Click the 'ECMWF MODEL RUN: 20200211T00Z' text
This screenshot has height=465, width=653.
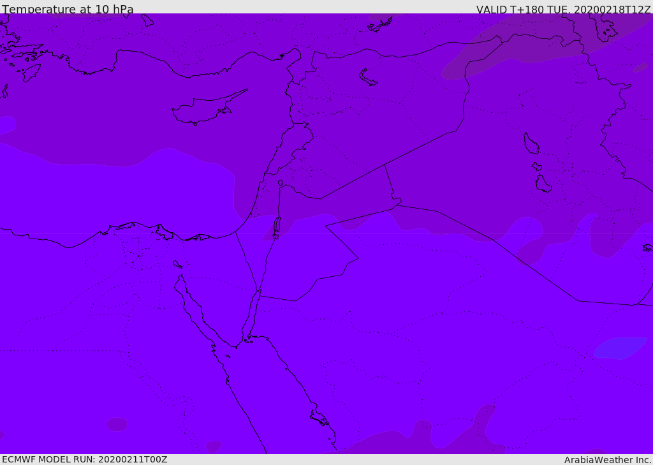pos(85,460)
